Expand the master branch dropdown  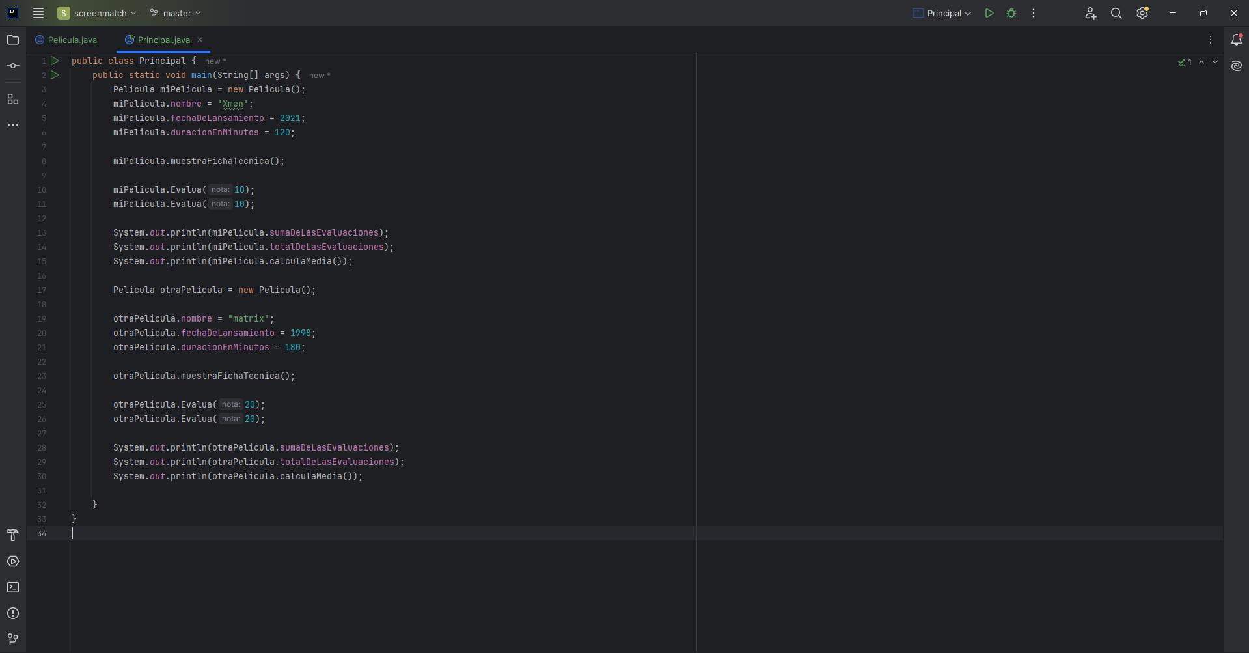click(176, 13)
